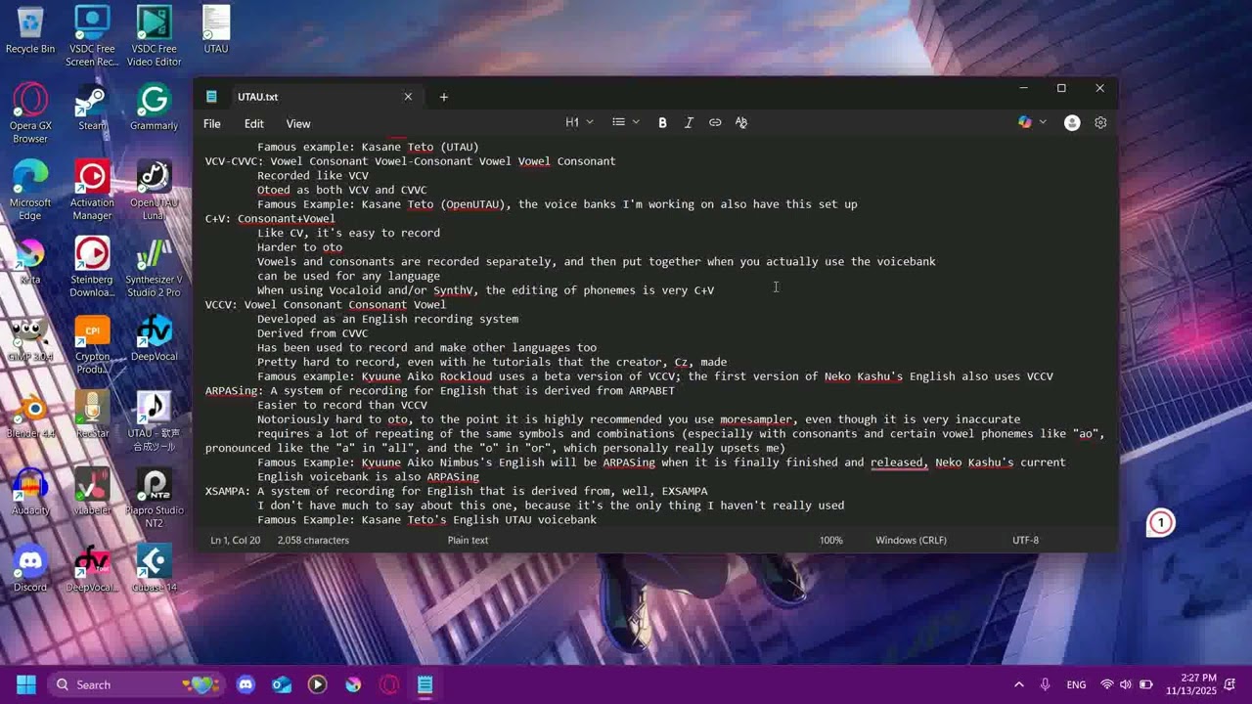The height and width of the screenshot is (704, 1252).
Task: Open the File menu
Action: pyautogui.click(x=211, y=123)
